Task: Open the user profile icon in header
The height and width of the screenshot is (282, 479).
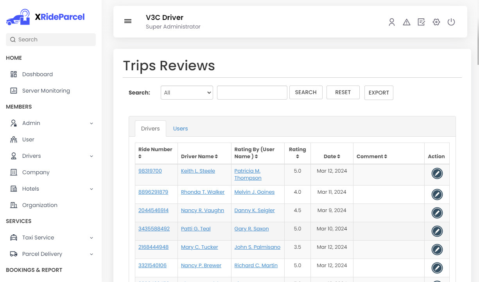Action: point(391,22)
